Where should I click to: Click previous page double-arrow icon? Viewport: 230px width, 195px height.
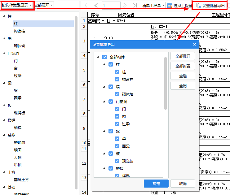click(x=95, y=6)
